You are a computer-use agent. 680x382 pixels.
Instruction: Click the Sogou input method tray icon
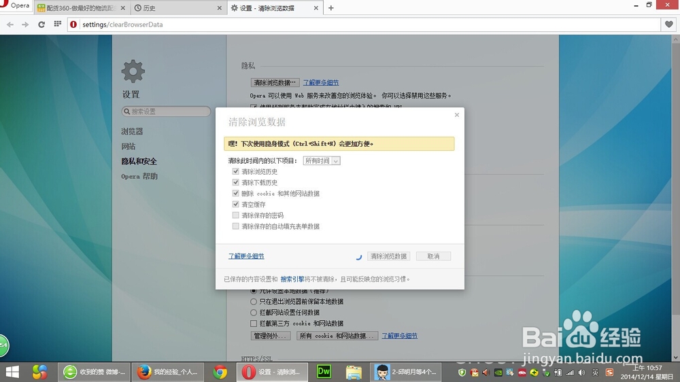[609, 372]
